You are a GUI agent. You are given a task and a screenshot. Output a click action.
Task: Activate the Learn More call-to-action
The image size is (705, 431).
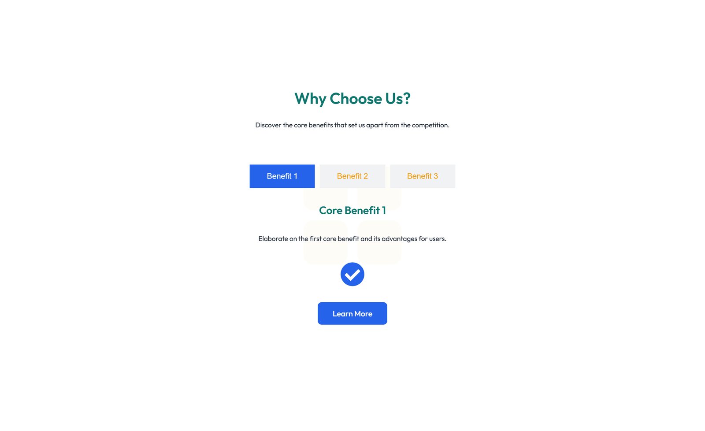(x=352, y=313)
